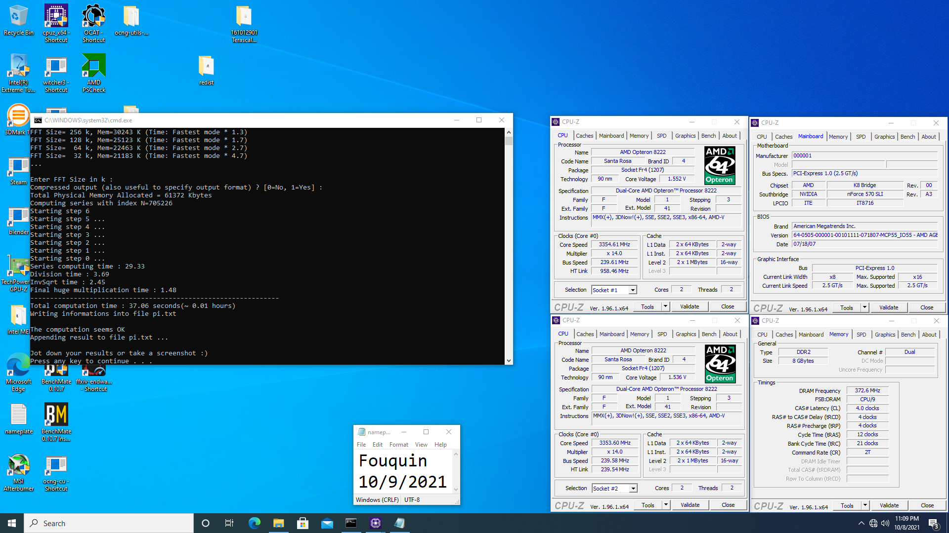Image resolution: width=949 pixels, height=533 pixels.
Task: Expand Tools dropdown arrow in Socket #2 window
Action: click(x=666, y=505)
